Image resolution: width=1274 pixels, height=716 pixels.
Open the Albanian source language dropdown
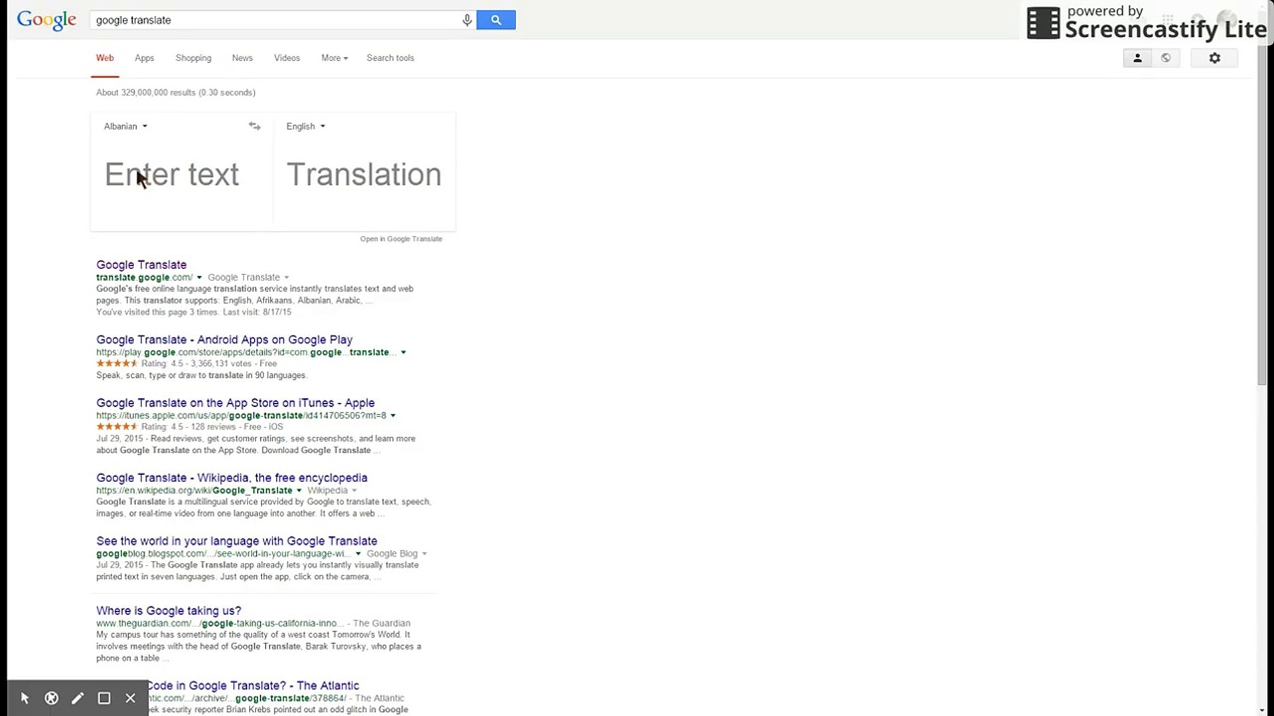tap(125, 126)
